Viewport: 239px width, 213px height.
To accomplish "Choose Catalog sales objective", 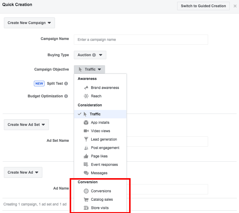I will (x=100, y=199).
